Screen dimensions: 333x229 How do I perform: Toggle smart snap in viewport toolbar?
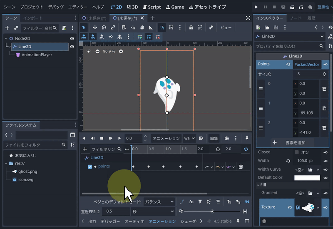tap(162, 27)
